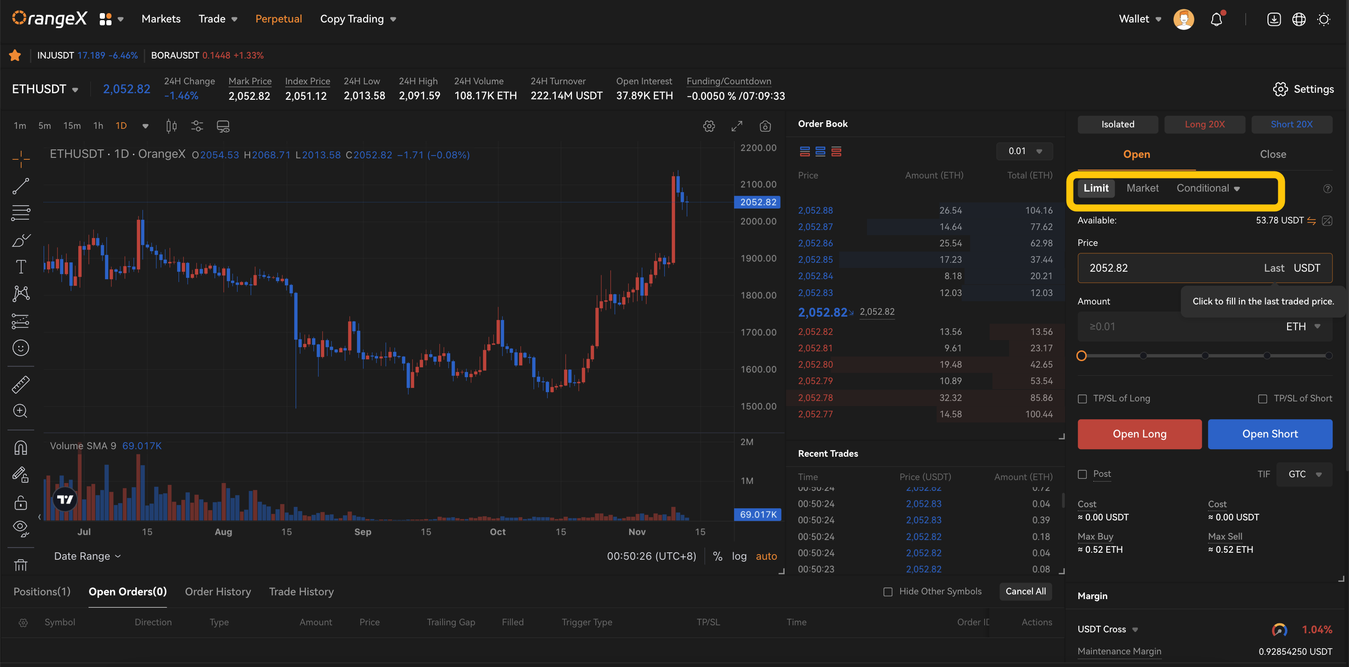Viewport: 1349px width, 667px height.
Task: Open the download app icon
Action: click(1274, 19)
